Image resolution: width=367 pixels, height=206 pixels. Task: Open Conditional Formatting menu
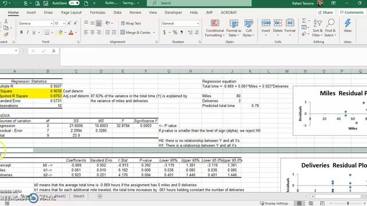coord(214,28)
